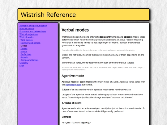Click the sentence 'In intransitive verbs, mode determines'
The width and height of the screenshot is (167, 125).
coord(98,63)
